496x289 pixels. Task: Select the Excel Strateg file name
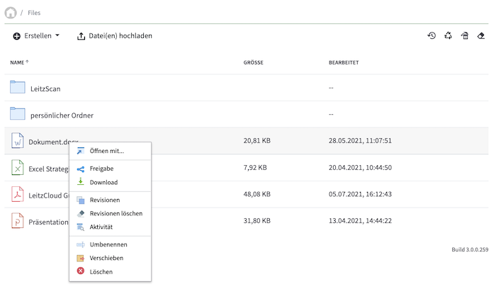48,169
